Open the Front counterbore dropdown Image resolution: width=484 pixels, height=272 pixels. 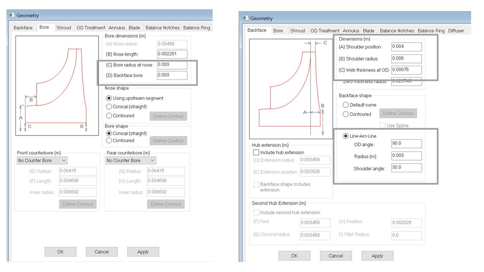coord(42,161)
